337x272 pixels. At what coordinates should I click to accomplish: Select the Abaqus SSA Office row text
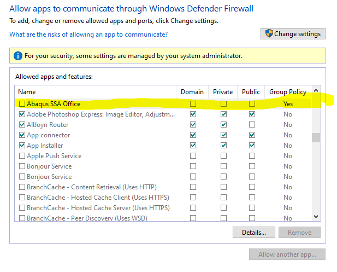(x=54, y=104)
